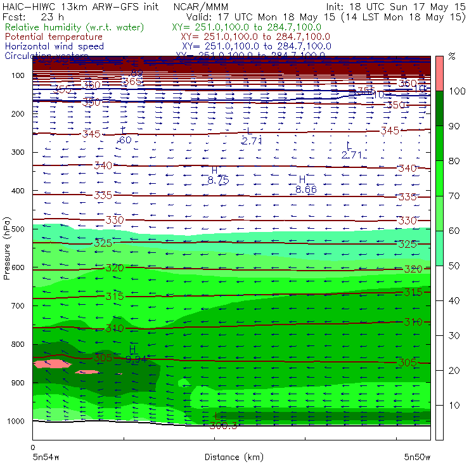The image size is (469, 469).
Task: Click the "HAIC-HIWC 13km ARW-GFS init" title
Action: click(x=80, y=6)
